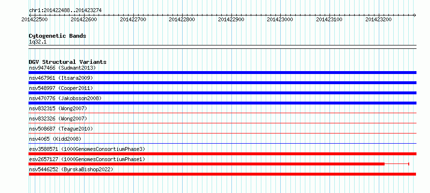
Task: Click ruler position 201423100
Action: 330,19
